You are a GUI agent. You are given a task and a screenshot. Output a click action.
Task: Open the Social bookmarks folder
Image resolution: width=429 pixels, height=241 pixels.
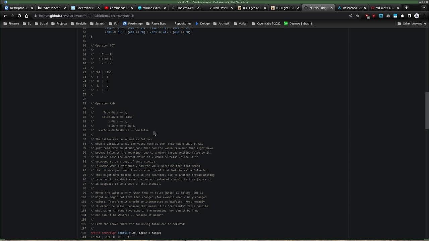(41, 23)
